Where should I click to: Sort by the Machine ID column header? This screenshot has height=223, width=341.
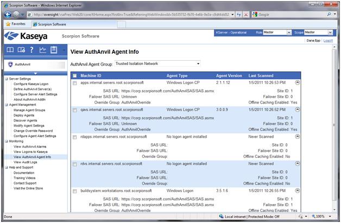91,75
